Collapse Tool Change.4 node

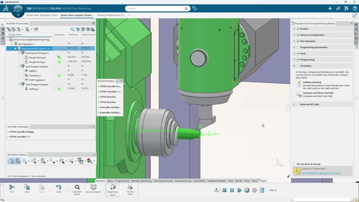coord(19,85)
